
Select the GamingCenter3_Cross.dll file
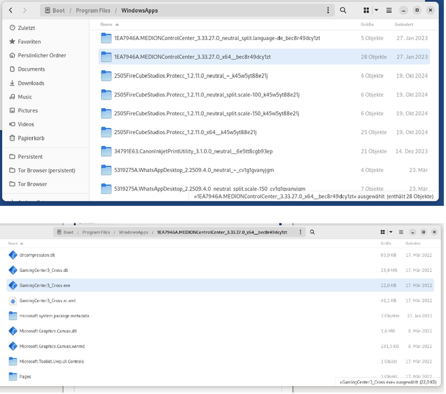click(43, 270)
